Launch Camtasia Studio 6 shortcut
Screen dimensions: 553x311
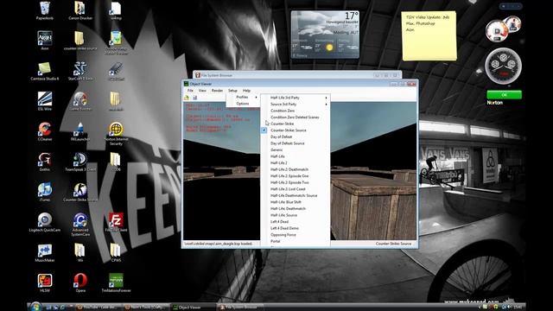(x=45, y=71)
